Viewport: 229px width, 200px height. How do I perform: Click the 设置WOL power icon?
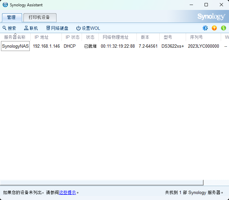click(78, 28)
